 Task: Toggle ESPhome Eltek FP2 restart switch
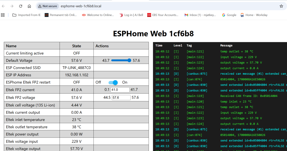click(x=113, y=83)
